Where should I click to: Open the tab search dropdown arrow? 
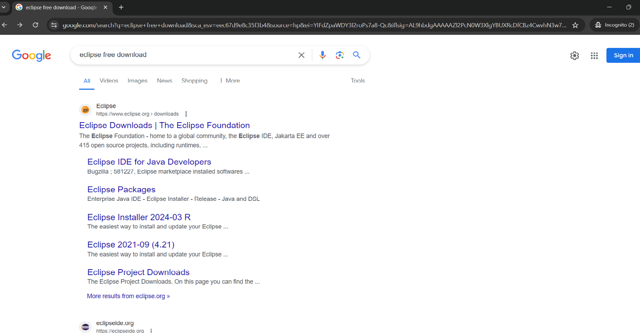tap(4, 7)
